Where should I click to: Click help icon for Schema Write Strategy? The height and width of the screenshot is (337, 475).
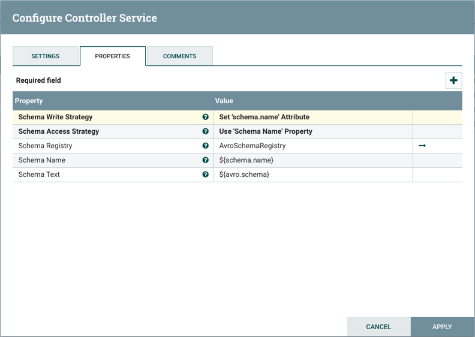coord(205,117)
